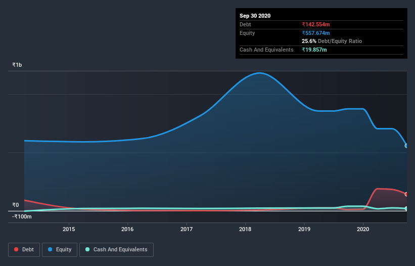
Task: Click the 2015 x-axis label
Action: 69,229
